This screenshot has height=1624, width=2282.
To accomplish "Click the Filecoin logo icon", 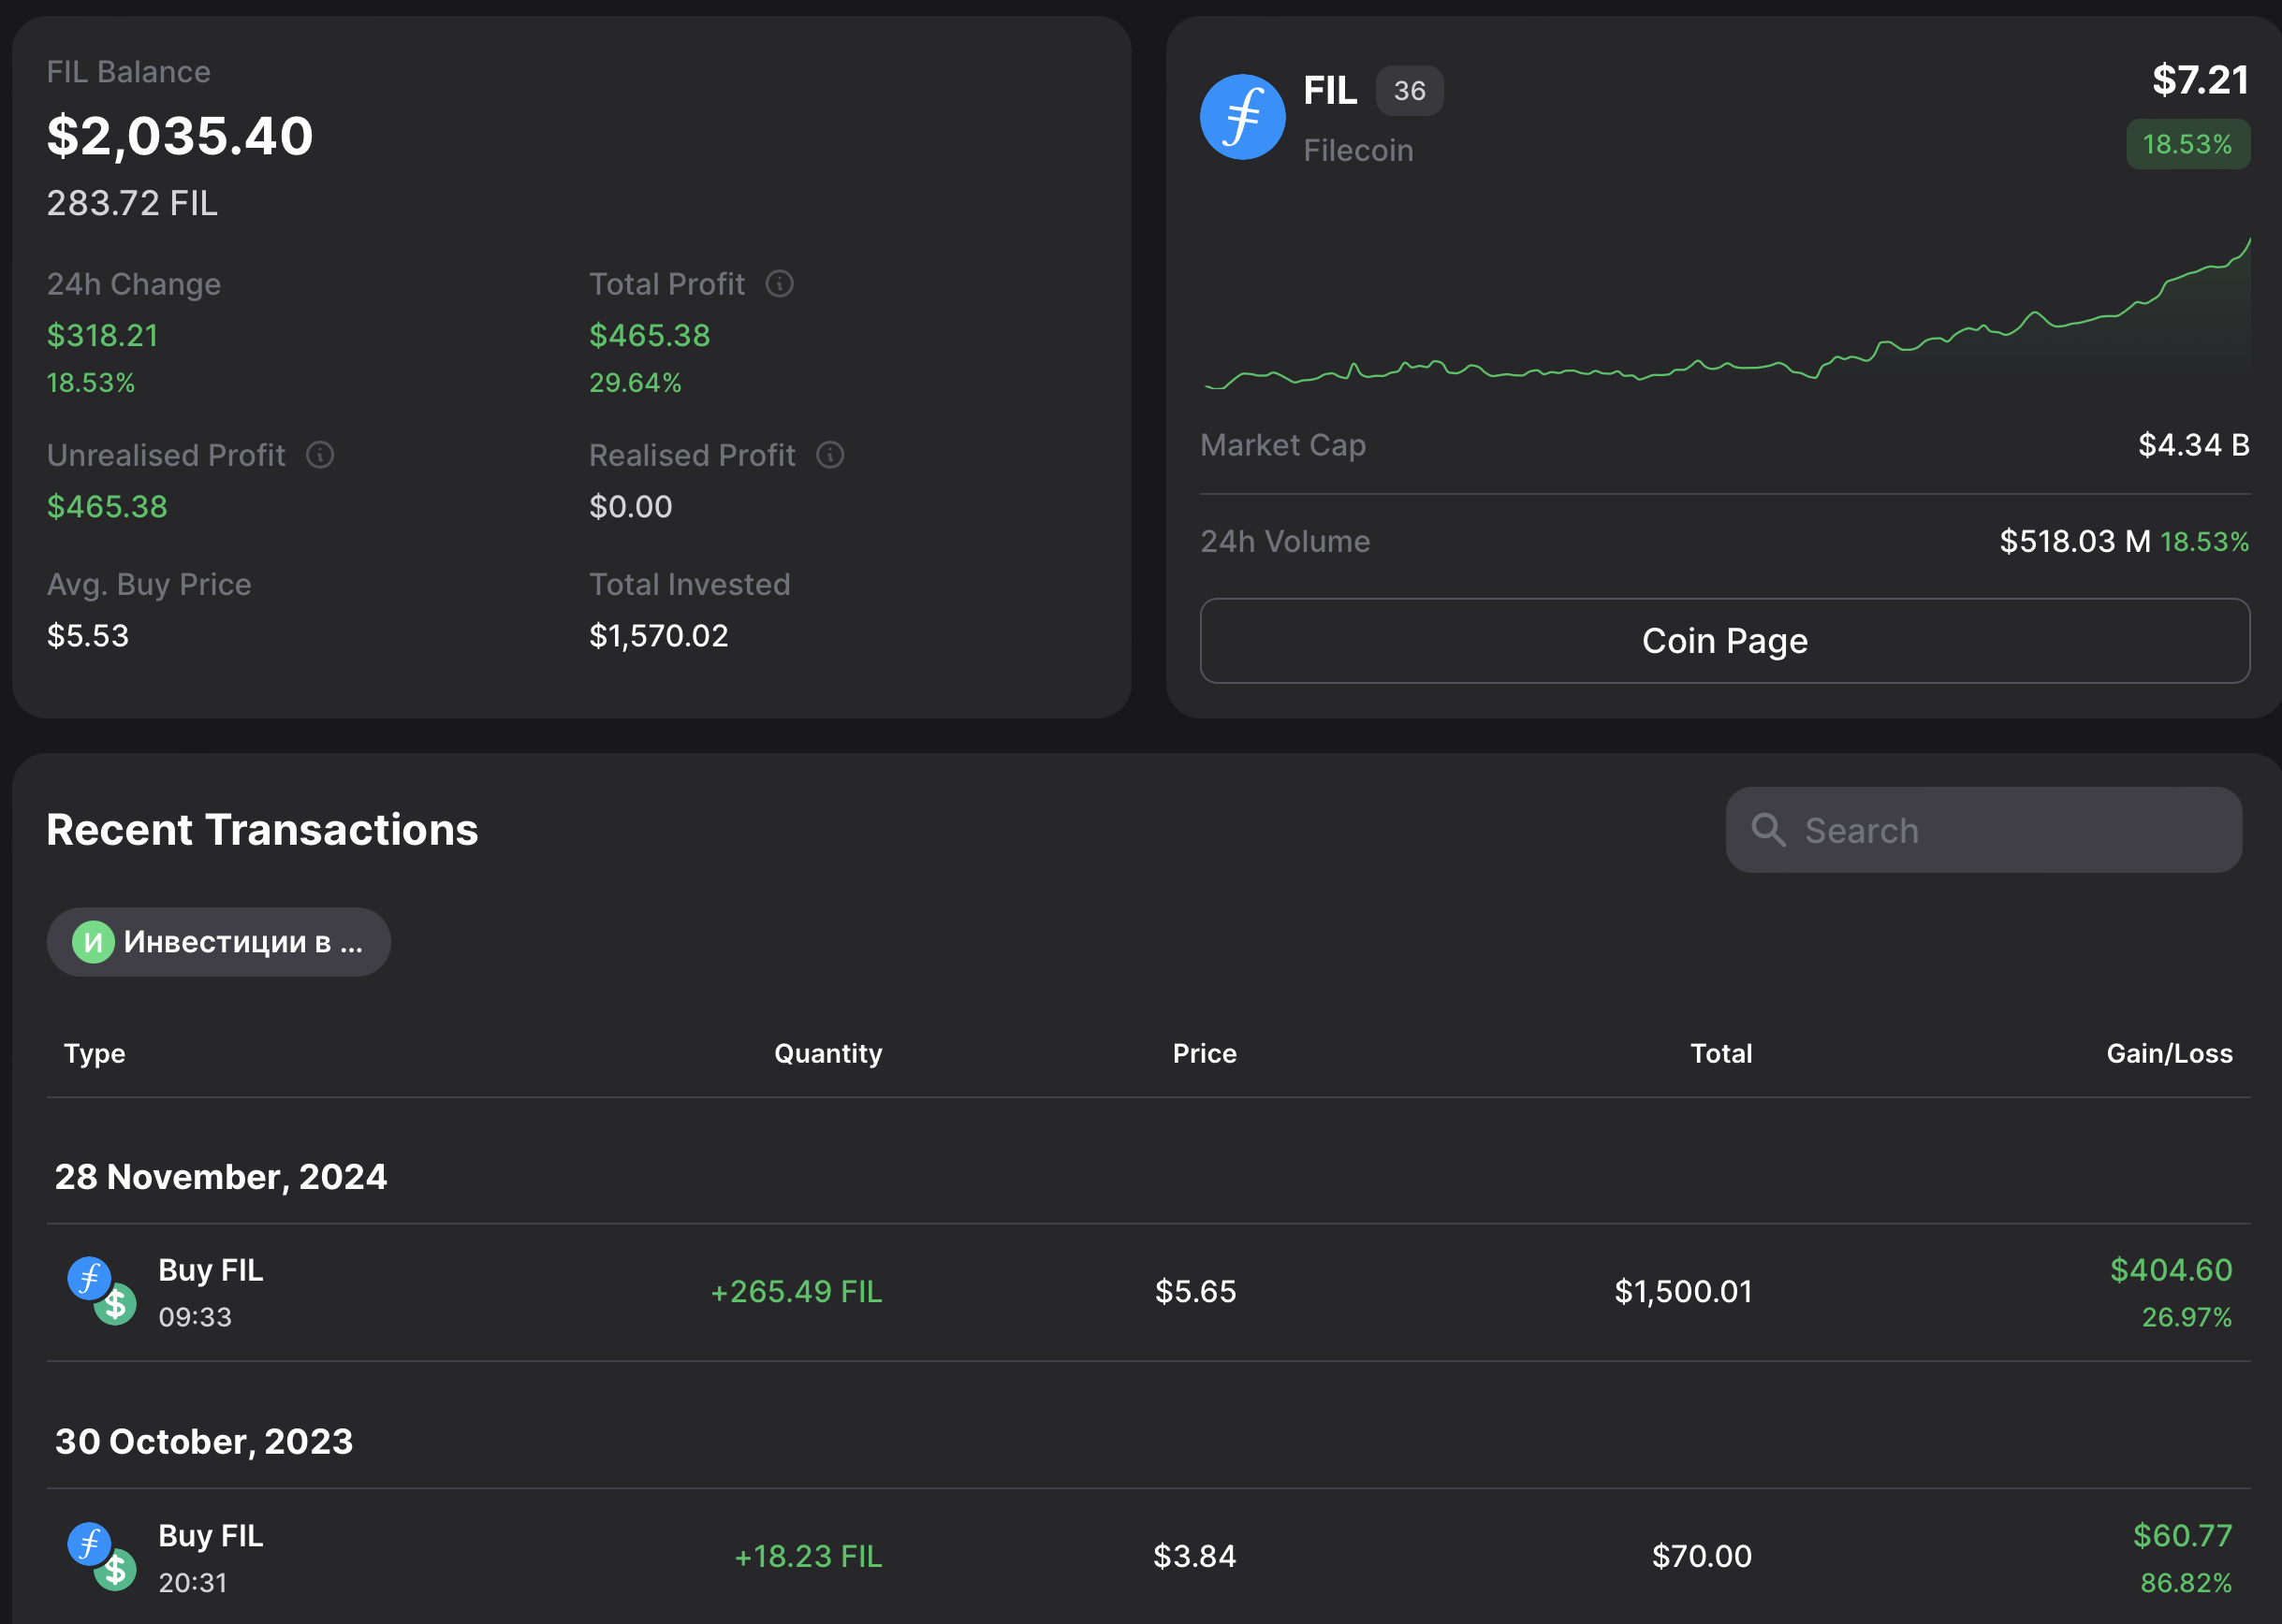I will point(1241,117).
